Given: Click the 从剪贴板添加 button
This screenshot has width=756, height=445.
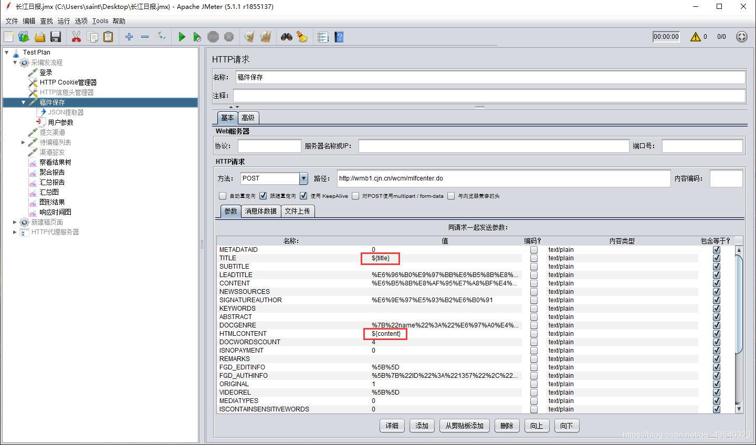Looking at the screenshot, I should [x=464, y=426].
